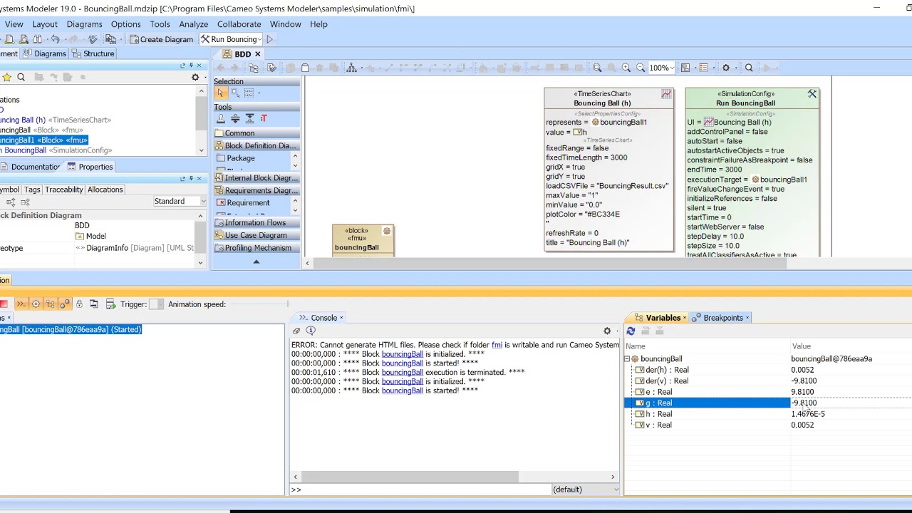Viewport: 912px width, 513px height.
Task: Open the 100% zoom level dropdown
Action: pos(672,68)
